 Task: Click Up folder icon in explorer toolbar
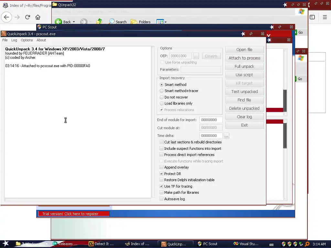tap(99, 22)
